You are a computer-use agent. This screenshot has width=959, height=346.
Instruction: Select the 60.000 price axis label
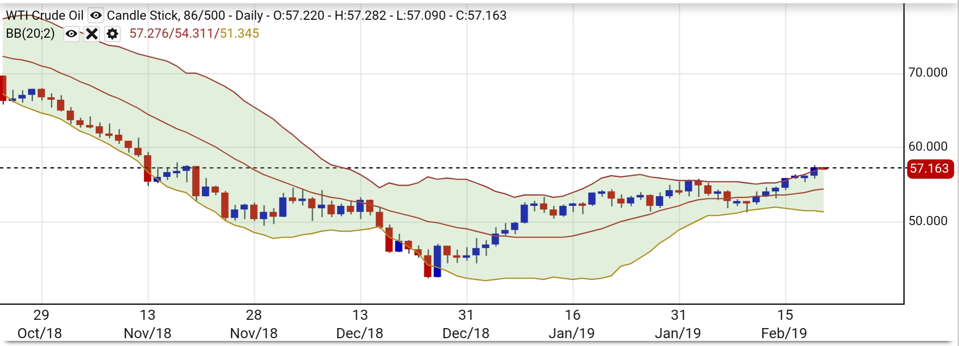928,147
